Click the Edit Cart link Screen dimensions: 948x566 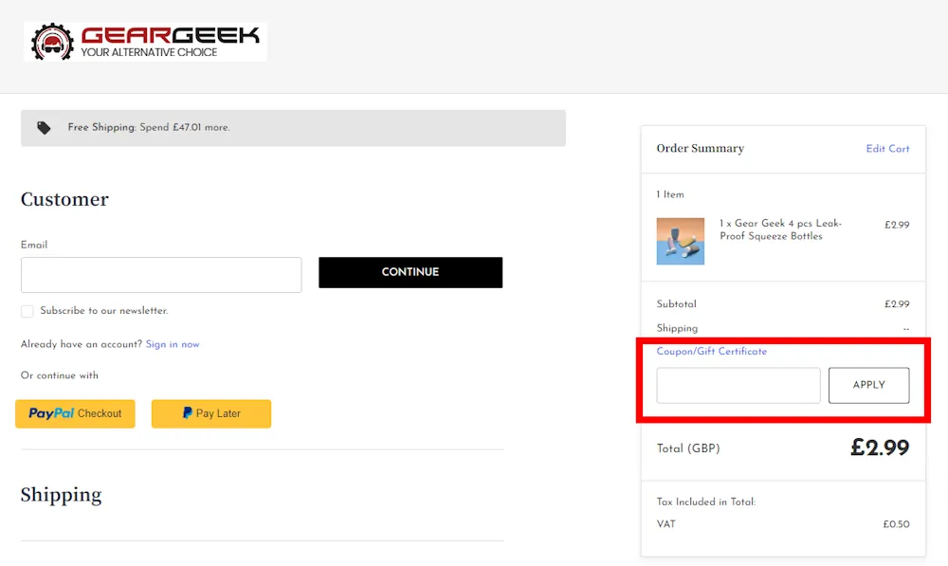point(887,149)
